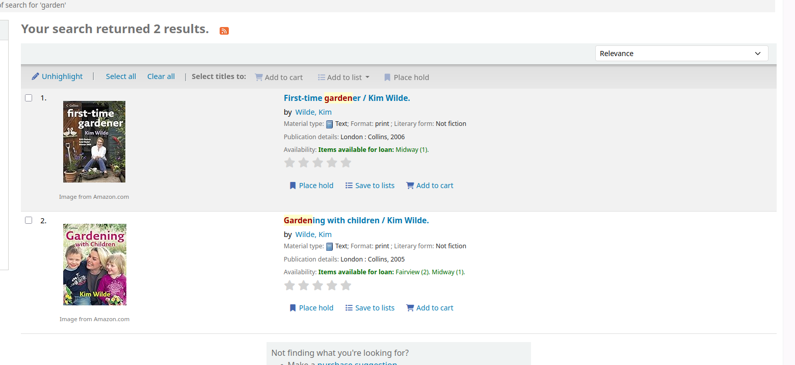Click Add to cart in the toolbar

coord(279,77)
